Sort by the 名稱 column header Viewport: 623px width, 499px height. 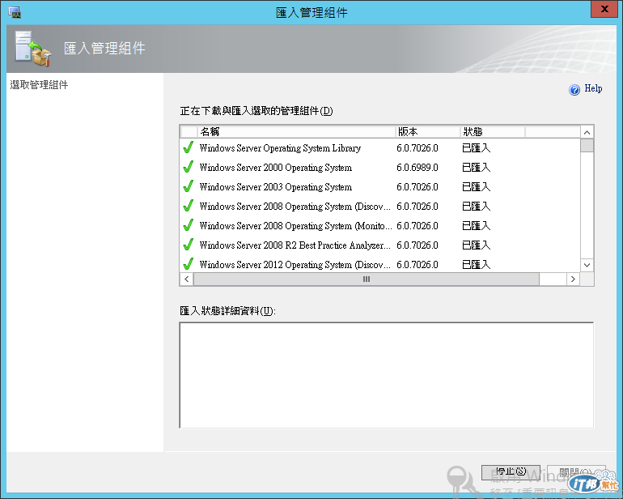point(296,132)
